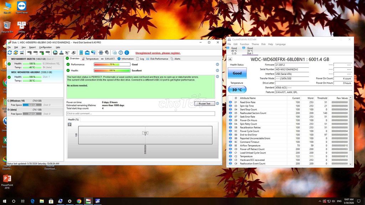Switch to the S.M.A.R.T. tab

pyautogui.click(x=108, y=59)
